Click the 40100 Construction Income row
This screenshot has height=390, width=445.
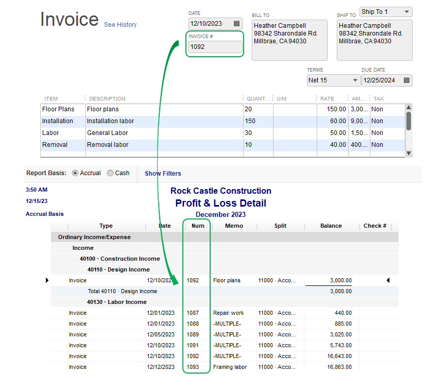[x=225, y=259]
